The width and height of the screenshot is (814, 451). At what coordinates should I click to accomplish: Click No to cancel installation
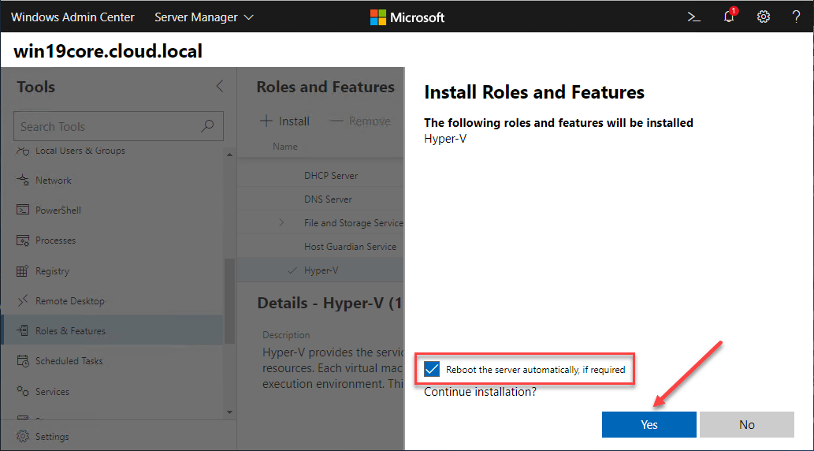746,424
